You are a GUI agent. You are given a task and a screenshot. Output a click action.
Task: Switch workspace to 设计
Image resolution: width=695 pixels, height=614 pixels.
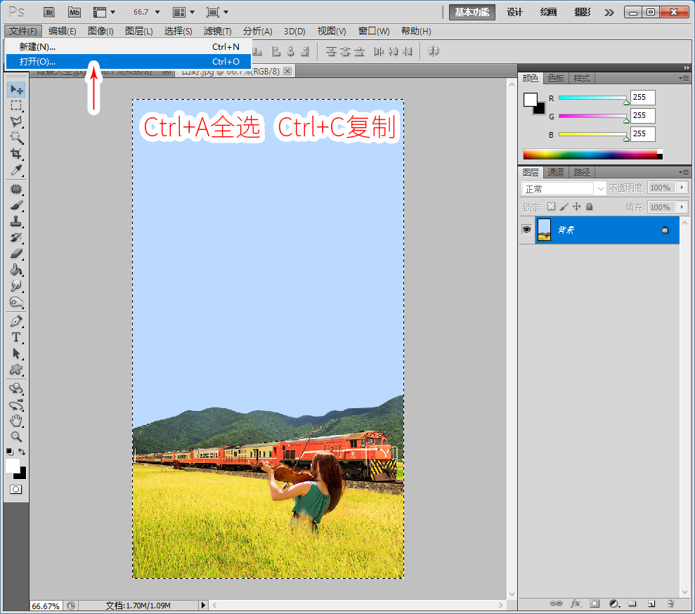[x=514, y=12]
